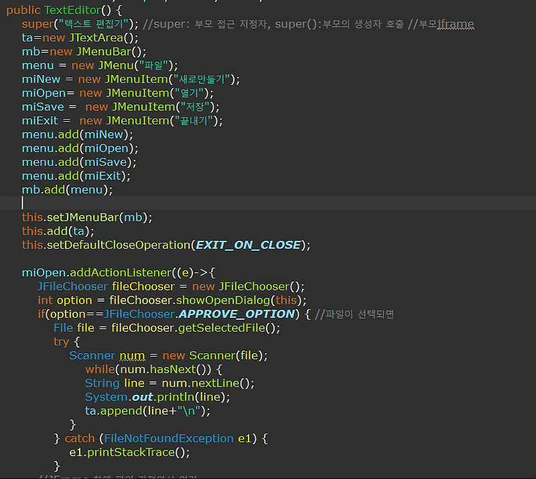The image size is (536, 479).
Task: Click nextLine method call
Action: (x=215, y=383)
